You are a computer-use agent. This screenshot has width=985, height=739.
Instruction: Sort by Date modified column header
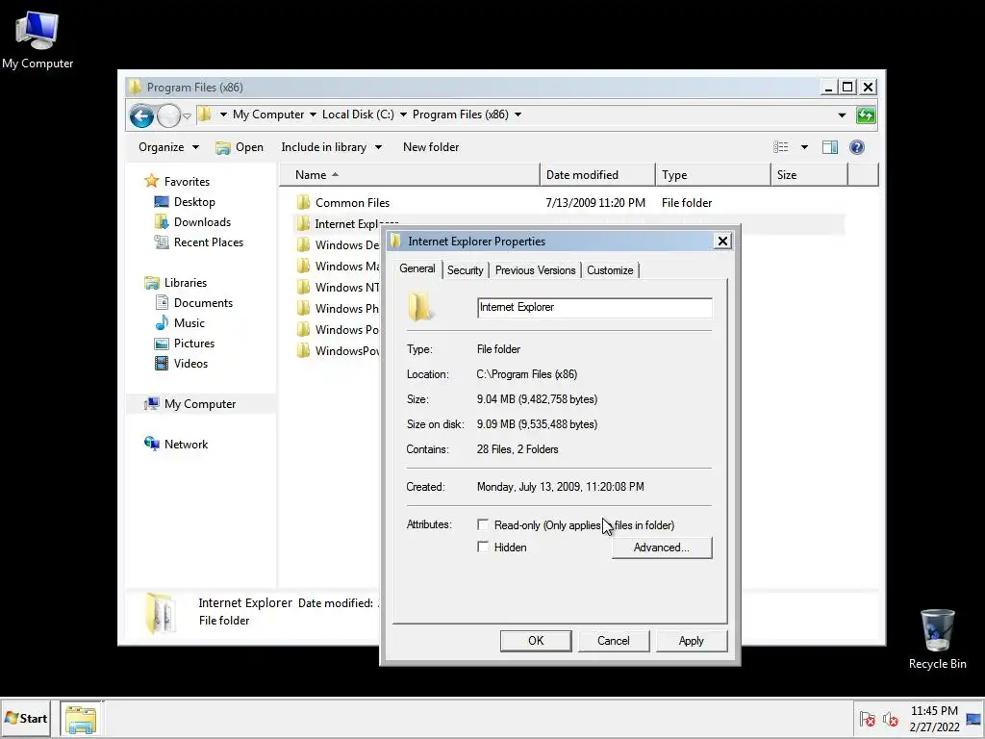pyautogui.click(x=597, y=175)
